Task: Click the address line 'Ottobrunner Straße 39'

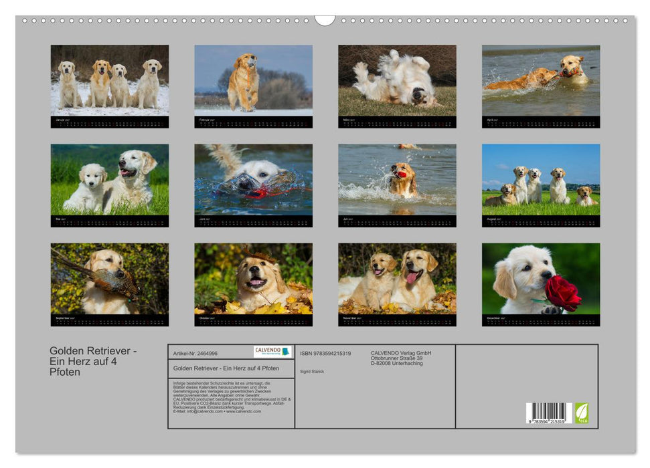Action: coord(397,358)
